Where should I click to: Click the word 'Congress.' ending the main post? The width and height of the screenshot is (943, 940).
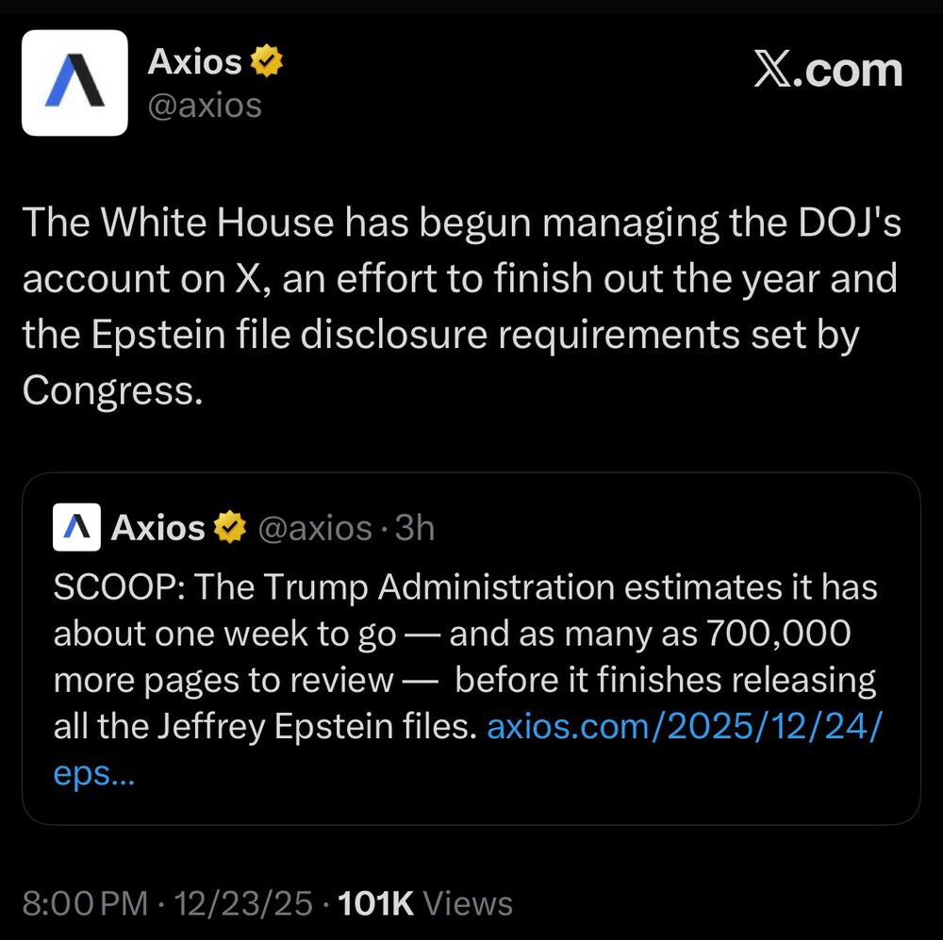pyautogui.click(x=112, y=390)
